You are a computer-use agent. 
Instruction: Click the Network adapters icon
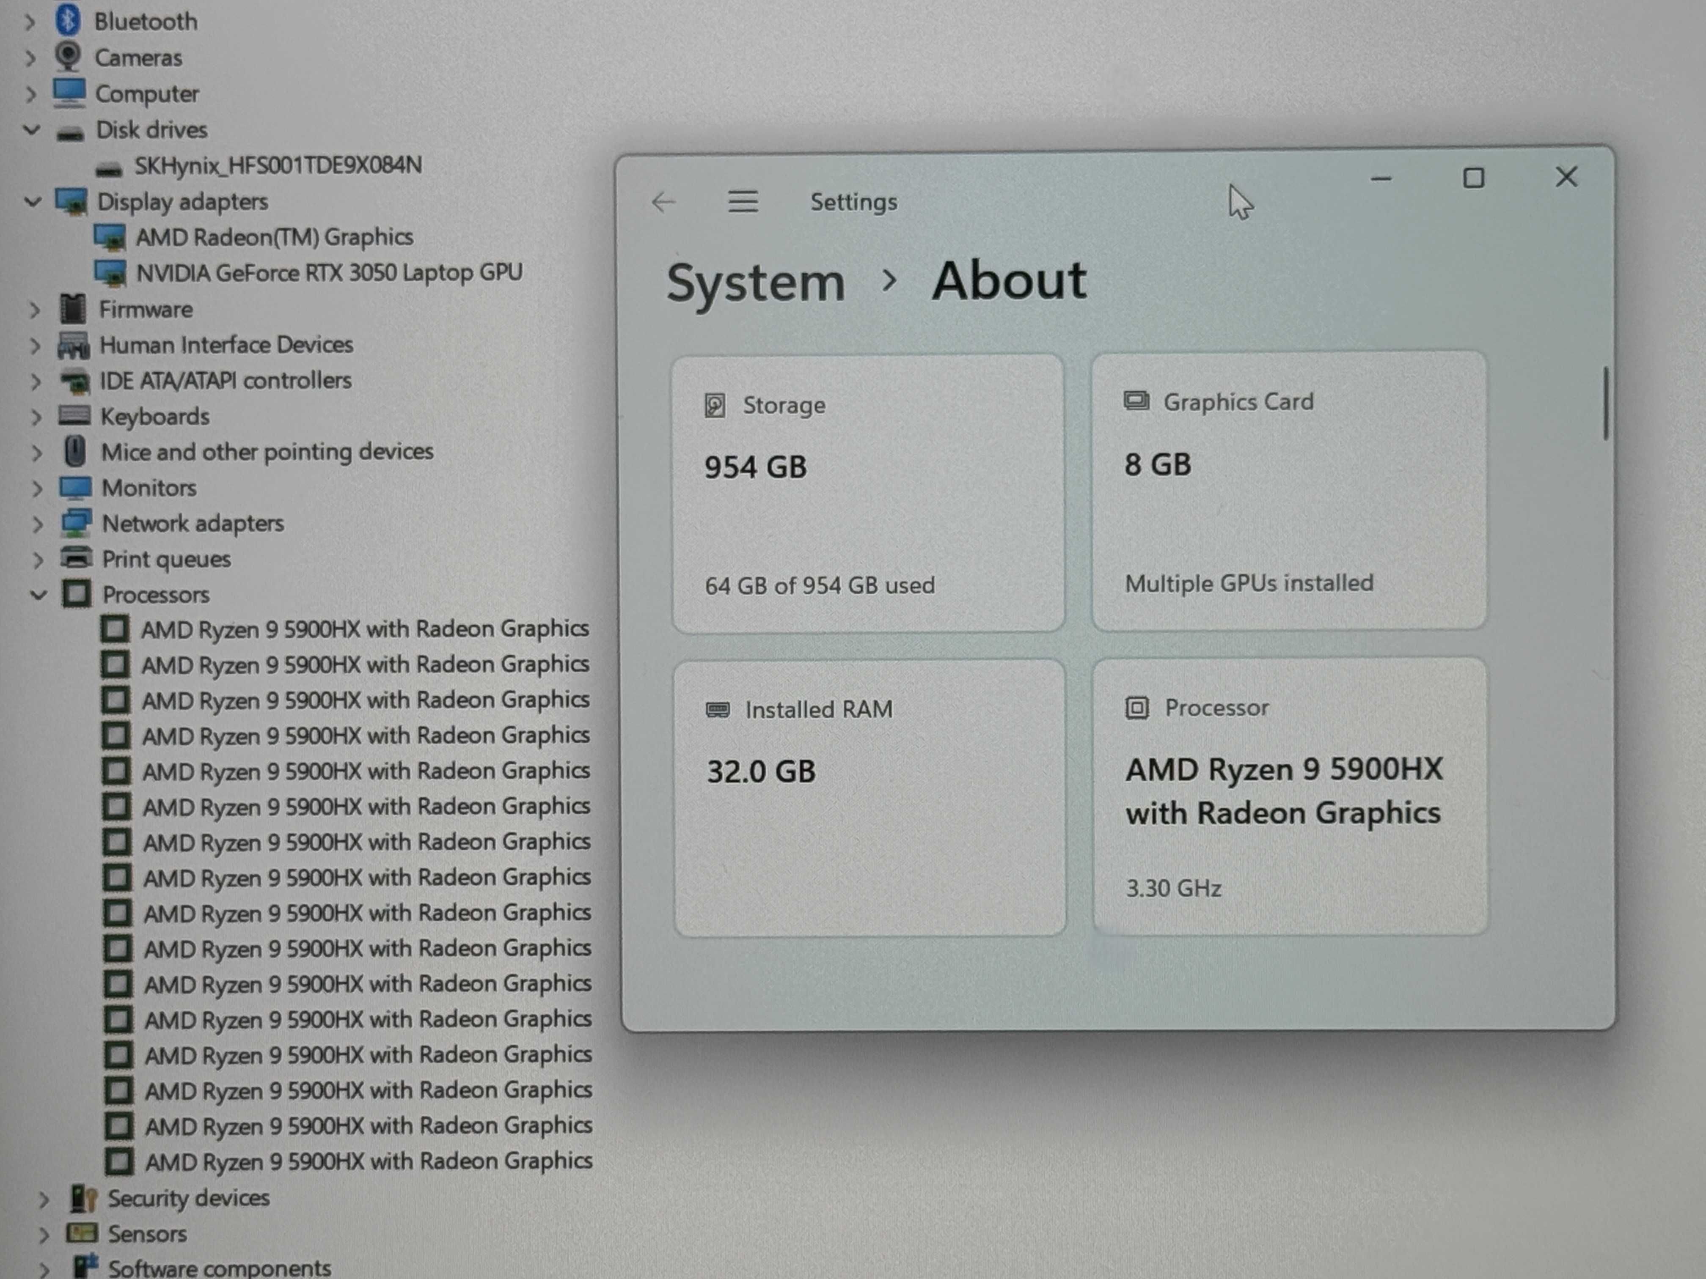pos(76,523)
